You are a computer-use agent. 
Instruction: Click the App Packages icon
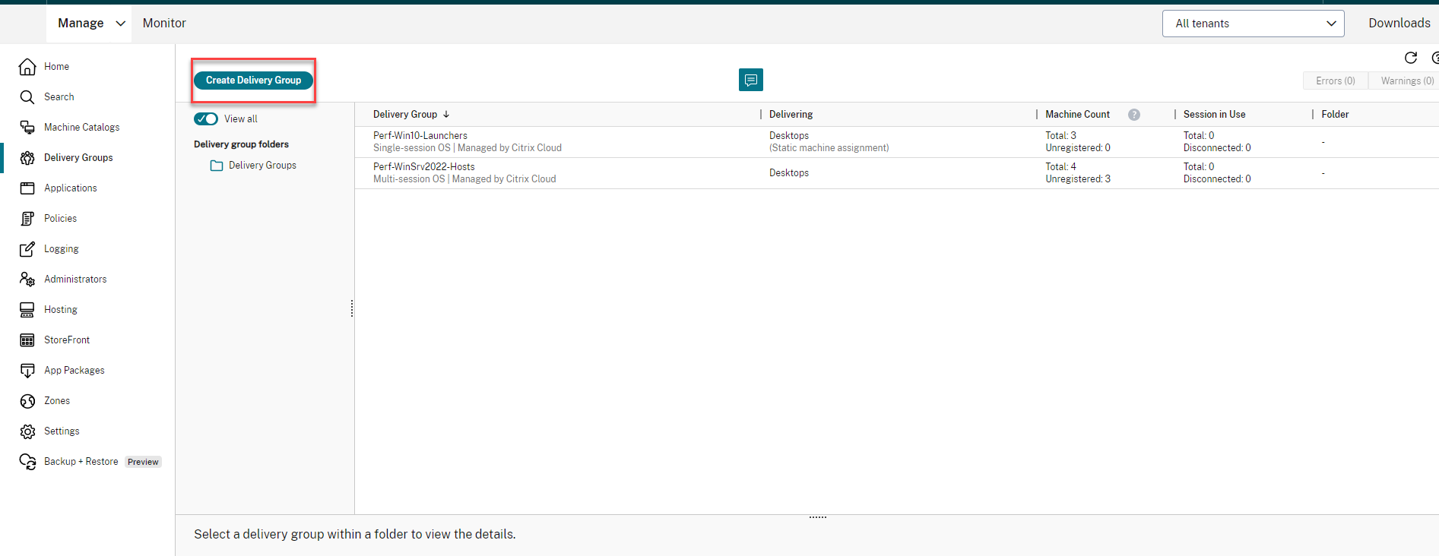[x=27, y=371]
